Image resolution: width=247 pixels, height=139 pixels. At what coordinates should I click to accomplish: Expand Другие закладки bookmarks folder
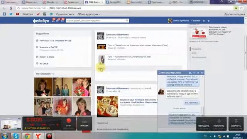tap(235, 14)
